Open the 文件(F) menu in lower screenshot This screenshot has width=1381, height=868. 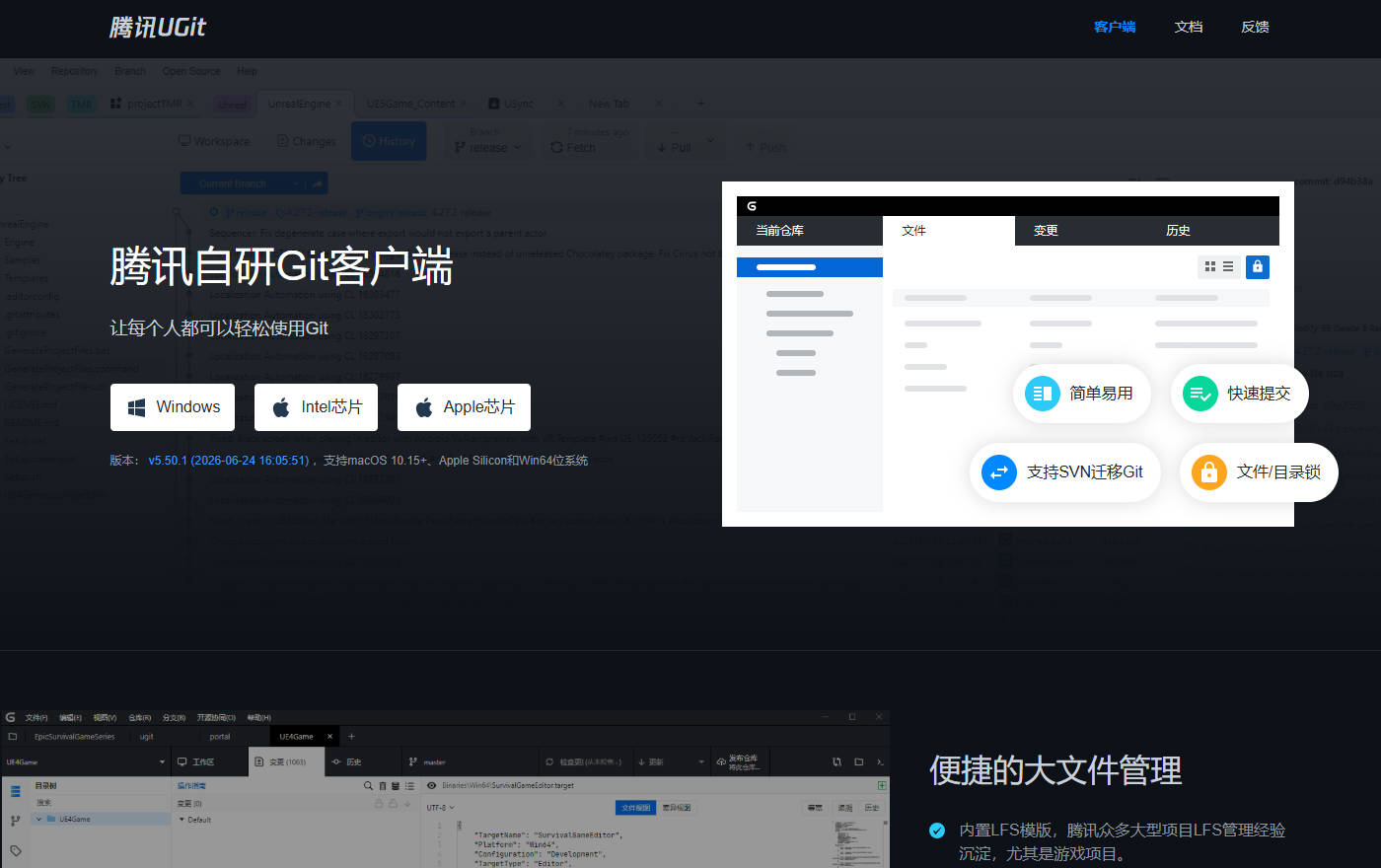tap(36, 718)
